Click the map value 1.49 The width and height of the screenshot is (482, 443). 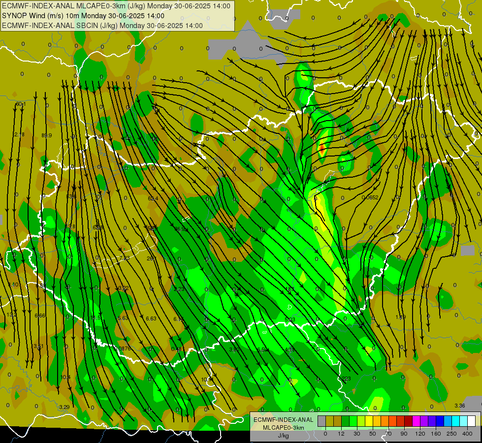401,317
